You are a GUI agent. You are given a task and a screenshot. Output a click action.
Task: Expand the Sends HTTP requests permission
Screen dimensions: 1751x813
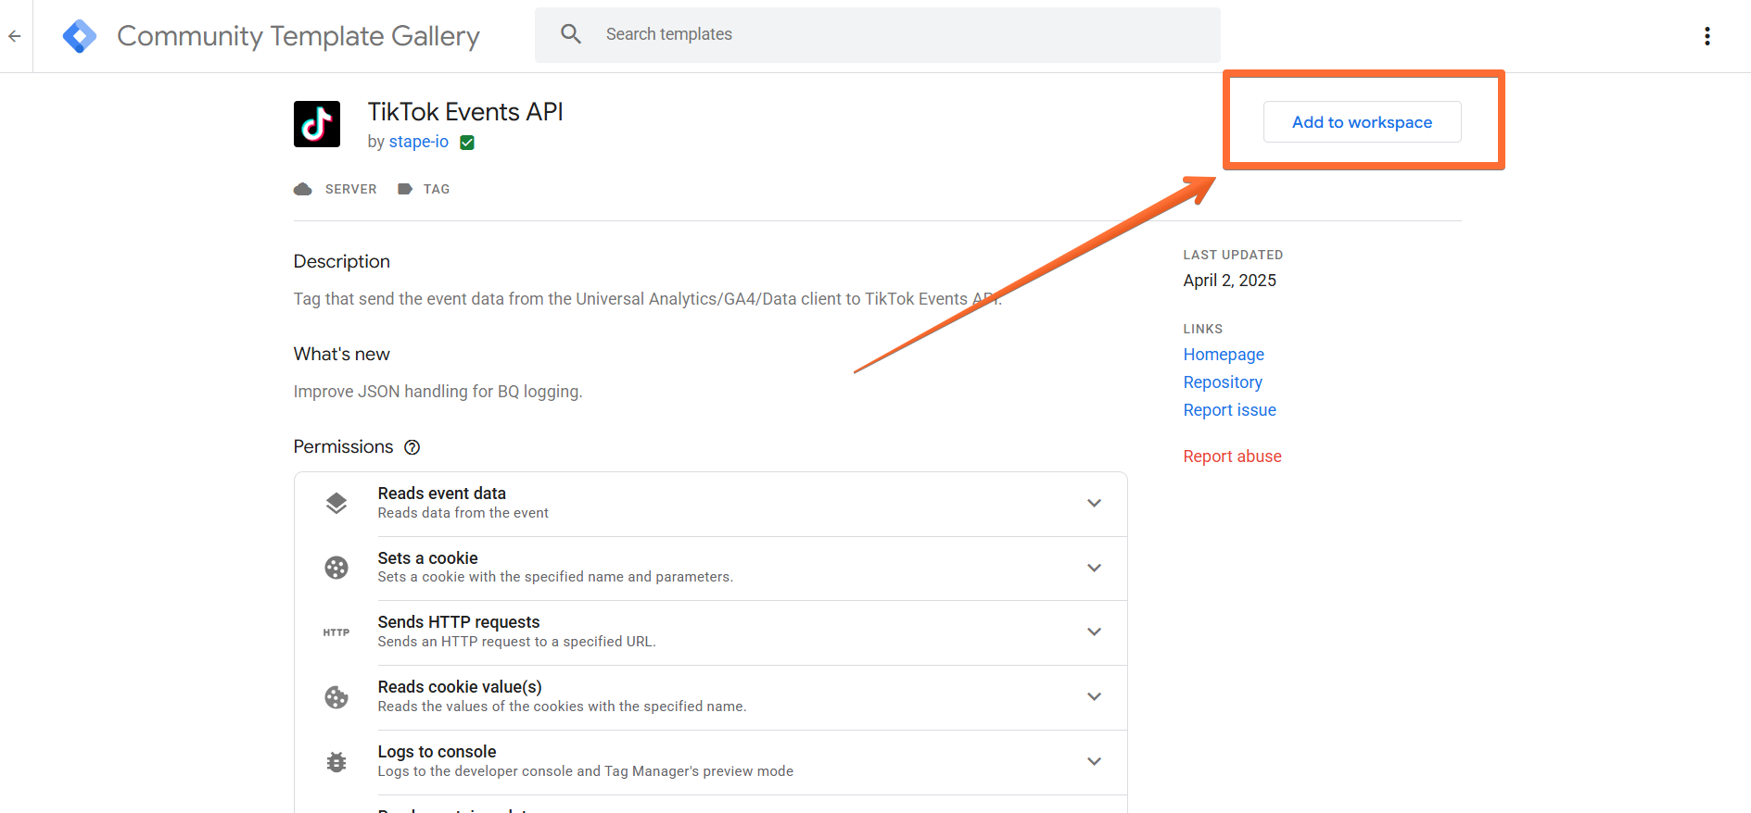1094,632
